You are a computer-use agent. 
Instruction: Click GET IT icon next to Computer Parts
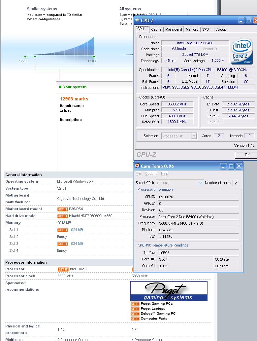coord(135,319)
